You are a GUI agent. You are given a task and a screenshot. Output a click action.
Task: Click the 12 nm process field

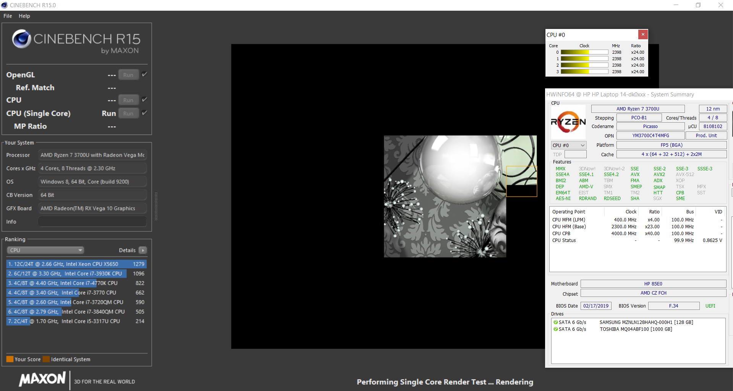(713, 109)
